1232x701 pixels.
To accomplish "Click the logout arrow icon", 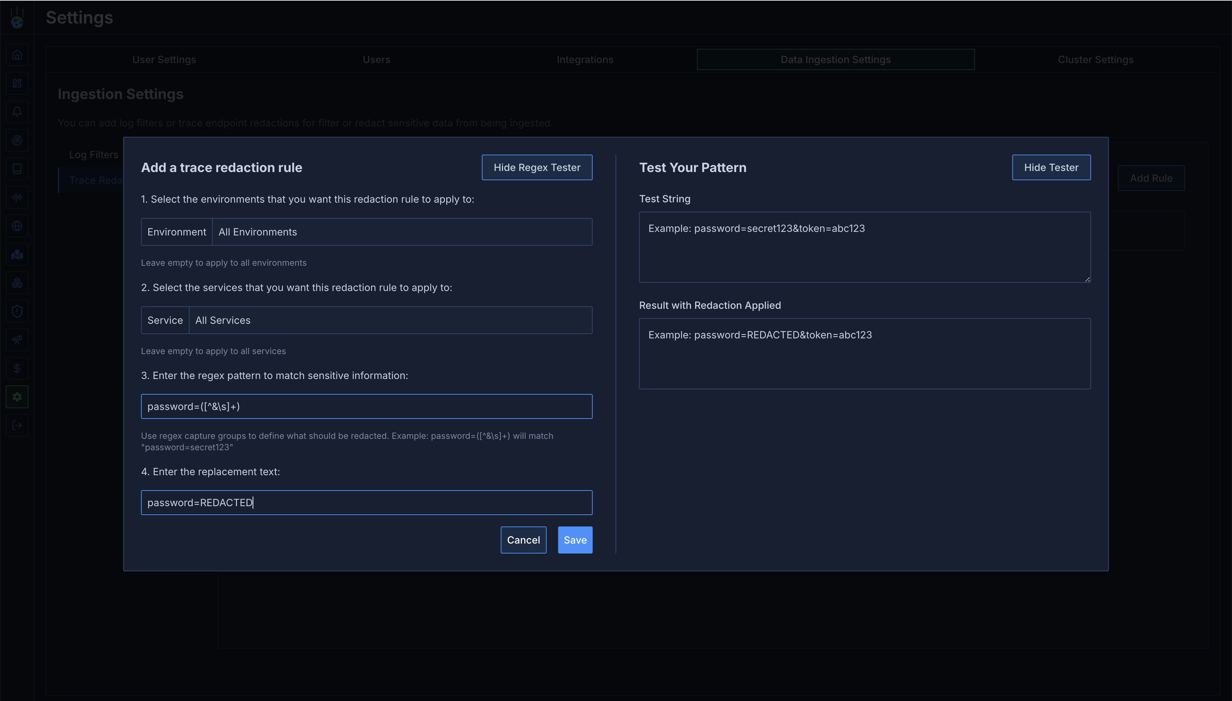I will click(17, 426).
